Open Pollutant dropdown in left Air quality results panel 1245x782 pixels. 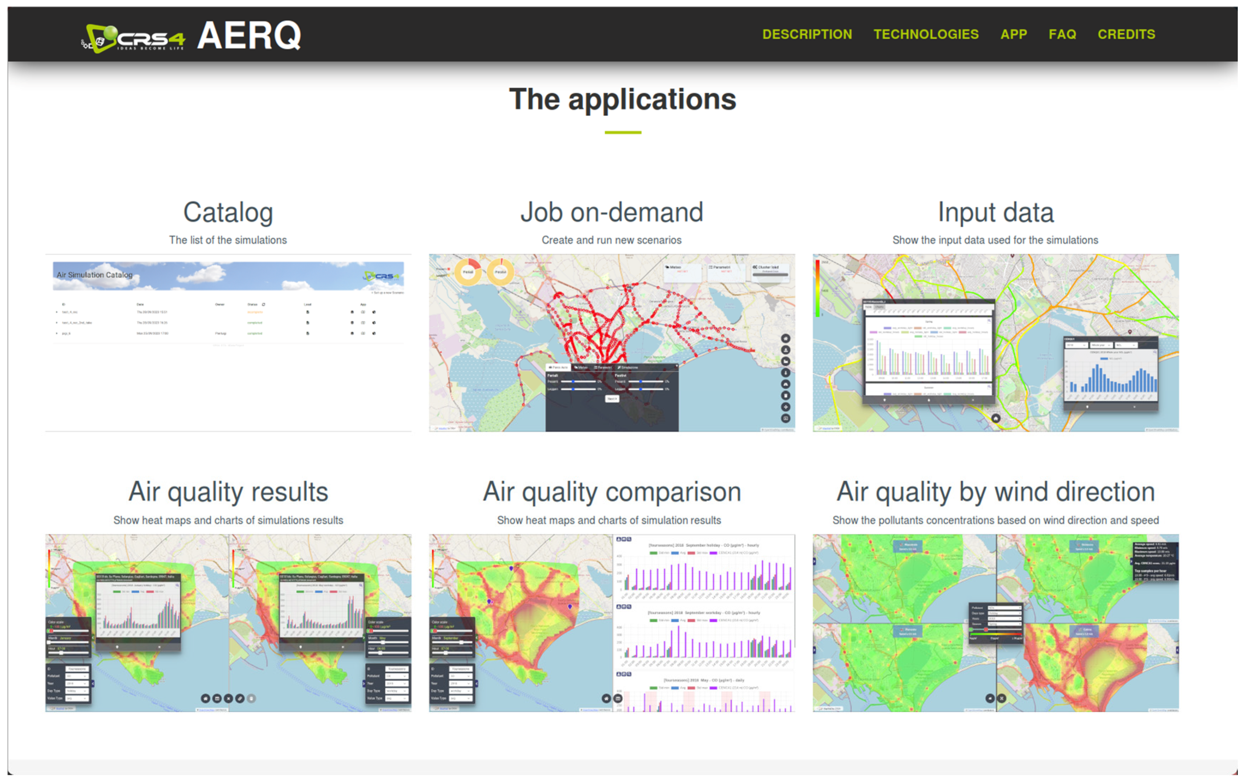77,676
